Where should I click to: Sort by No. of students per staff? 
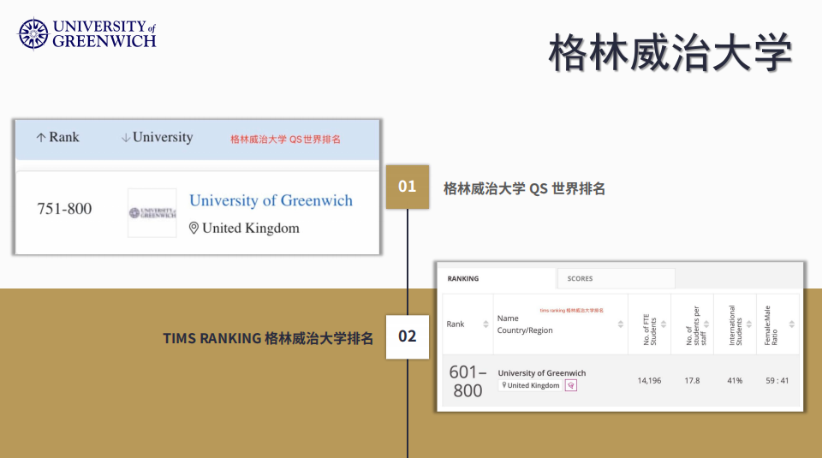point(706,324)
